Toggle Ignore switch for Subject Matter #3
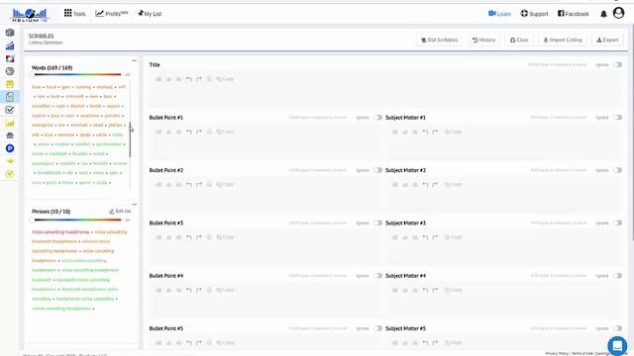This screenshot has height=356, width=634. (617, 222)
